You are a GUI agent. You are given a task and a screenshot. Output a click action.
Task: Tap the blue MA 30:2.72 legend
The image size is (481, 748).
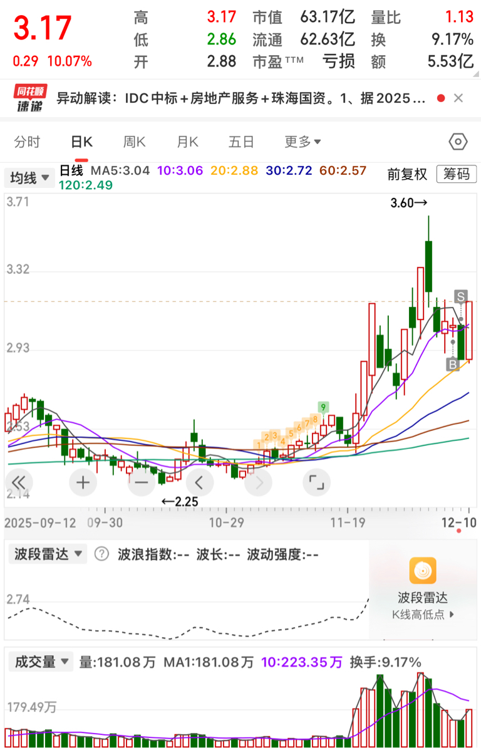pyautogui.click(x=289, y=170)
